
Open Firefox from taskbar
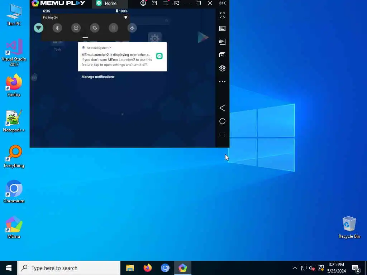pos(147,268)
